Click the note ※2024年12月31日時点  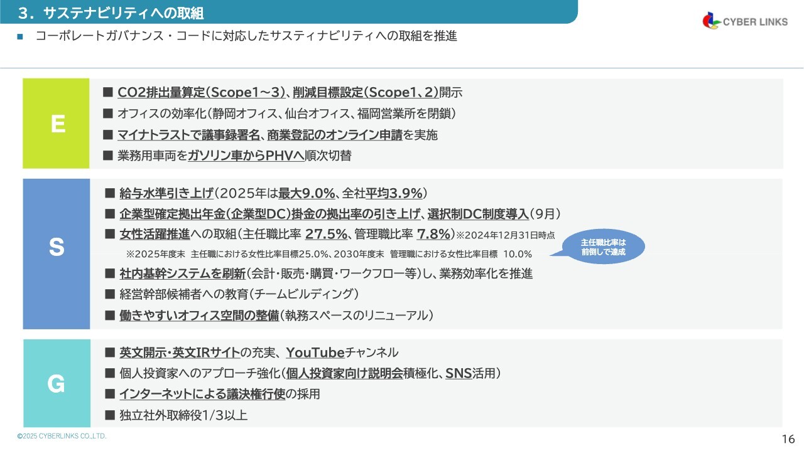[x=505, y=236]
